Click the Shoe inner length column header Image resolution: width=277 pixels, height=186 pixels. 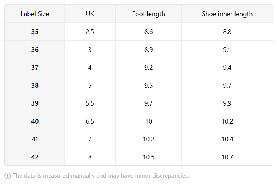coord(227,14)
